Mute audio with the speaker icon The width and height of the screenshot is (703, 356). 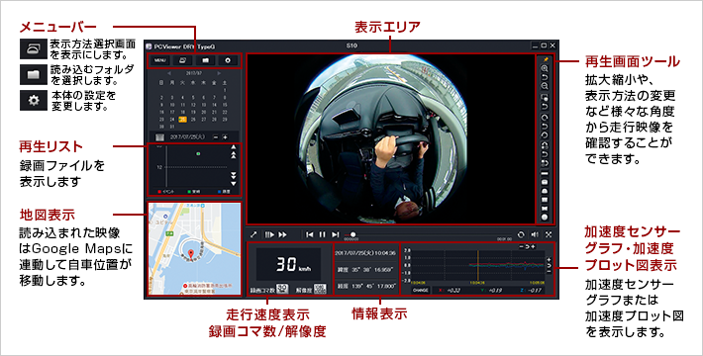click(535, 234)
